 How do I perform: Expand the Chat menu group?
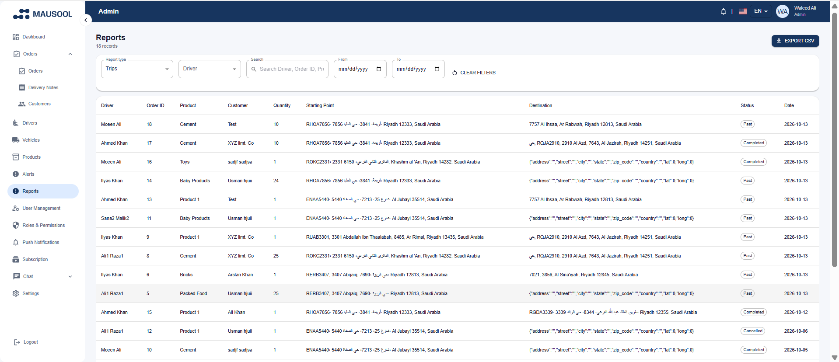pos(70,276)
